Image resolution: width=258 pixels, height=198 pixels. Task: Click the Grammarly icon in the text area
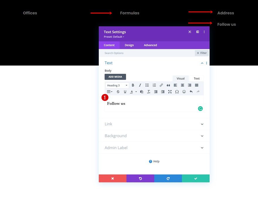[200, 108]
